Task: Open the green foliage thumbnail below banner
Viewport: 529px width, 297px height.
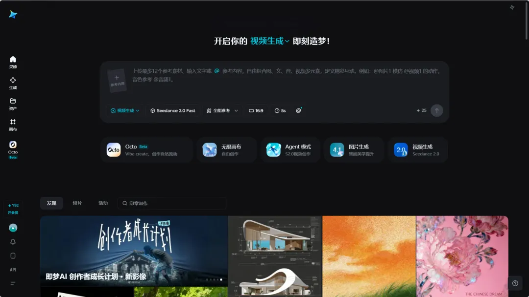Action: pos(181,292)
